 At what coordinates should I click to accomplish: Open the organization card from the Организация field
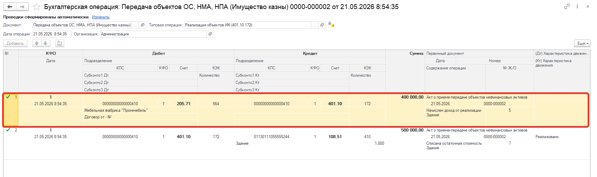210,34
